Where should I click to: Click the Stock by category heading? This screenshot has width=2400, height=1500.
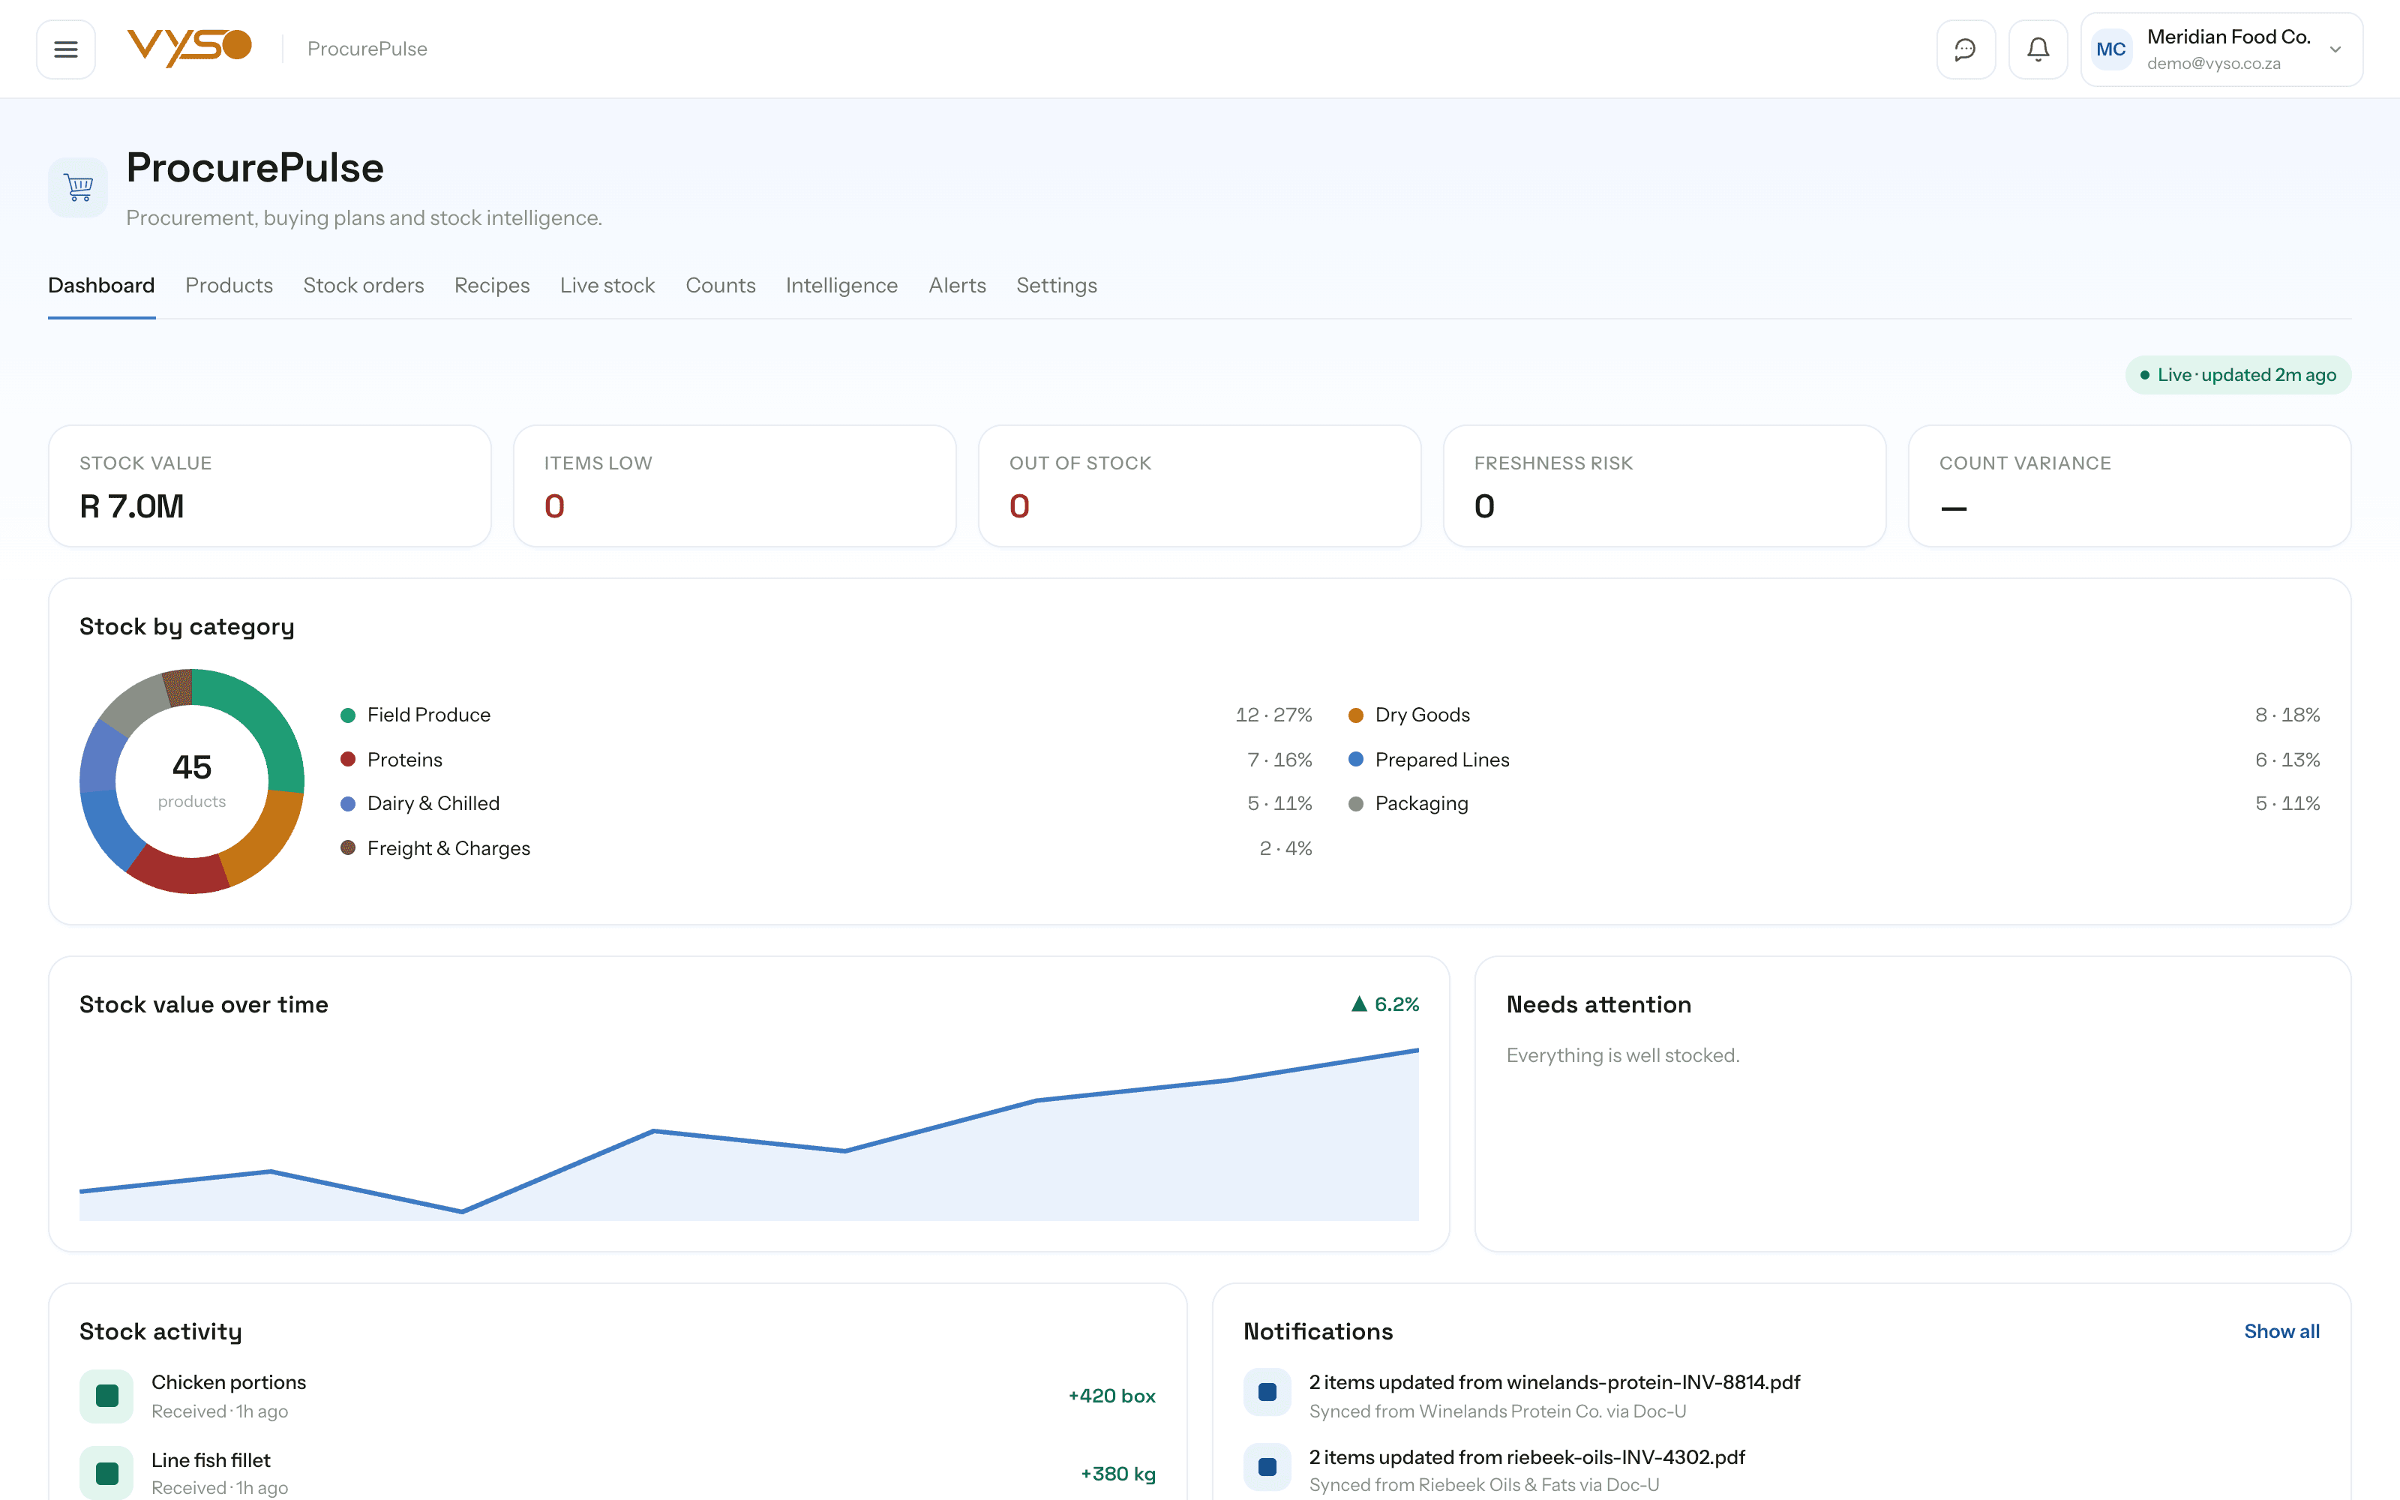tap(187, 627)
